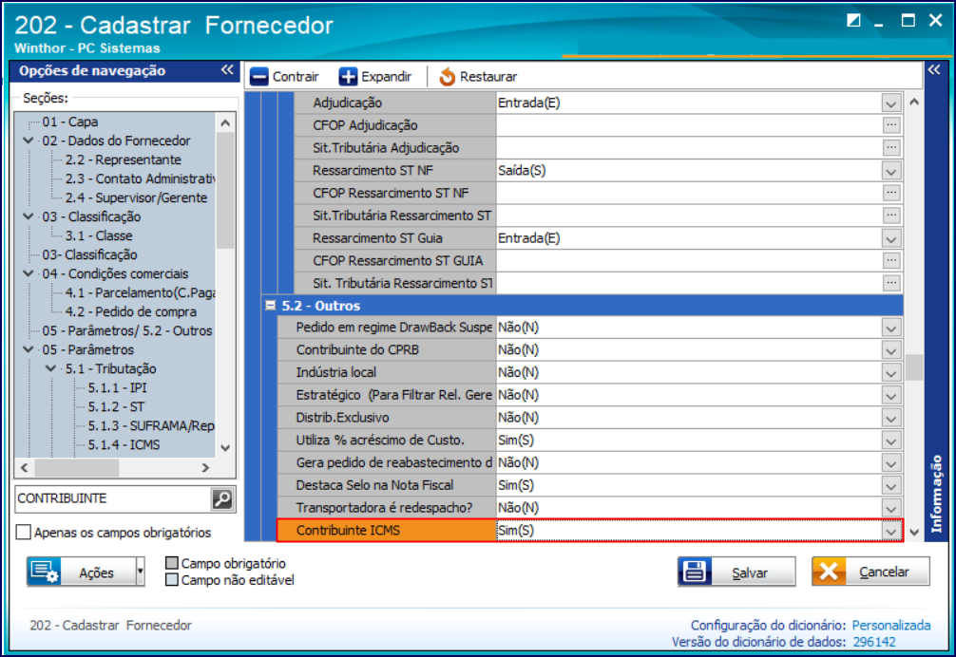Viewport: 956px width, 657px height.
Task: Click the Restaurar arrow icon
Action: pyautogui.click(x=447, y=77)
